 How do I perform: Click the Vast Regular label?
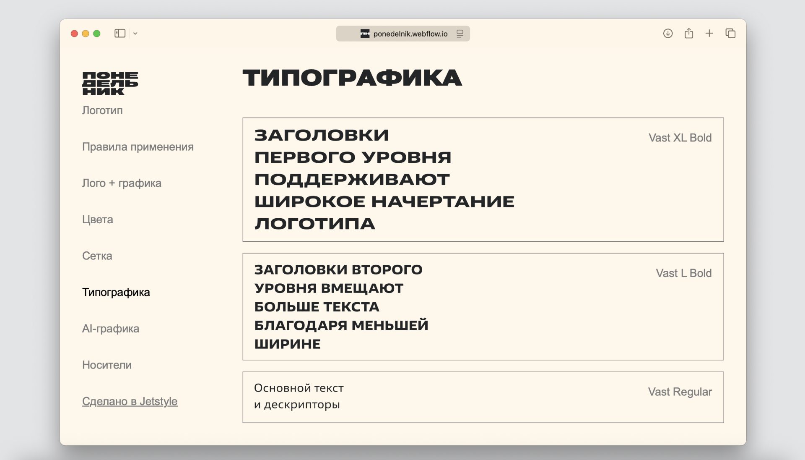pos(680,392)
